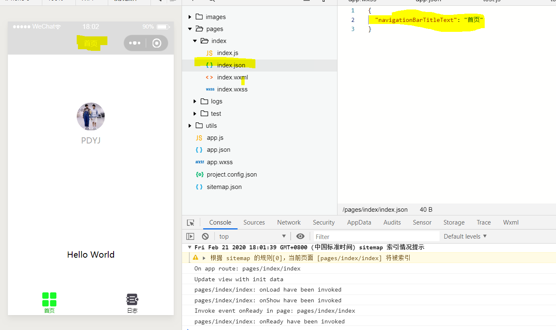556x330 pixels.
Task: Collapse the index folder arrow
Action: [x=195, y=41]
